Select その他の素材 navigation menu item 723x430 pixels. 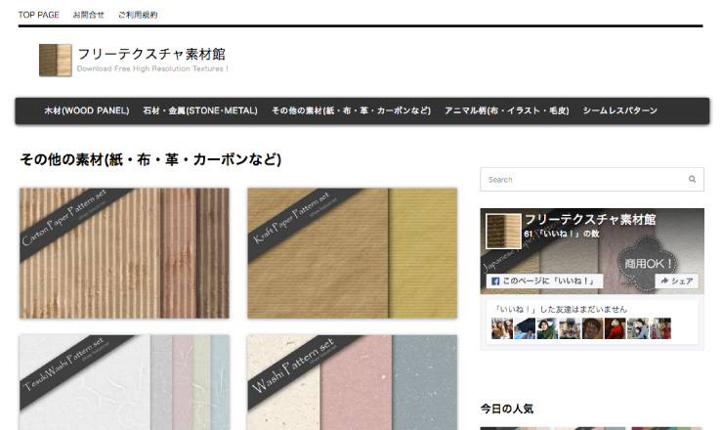point(351,110)
